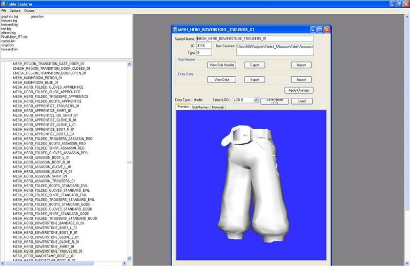
Task: Close the MESH_HERO_BOWERSTONE_TROUSERS_01 window
Action: (327, 29)
